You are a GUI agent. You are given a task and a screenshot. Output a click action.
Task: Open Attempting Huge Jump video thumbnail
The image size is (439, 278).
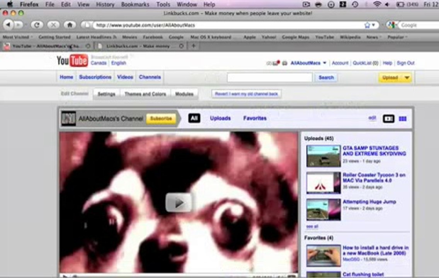[x=323, y=210]
